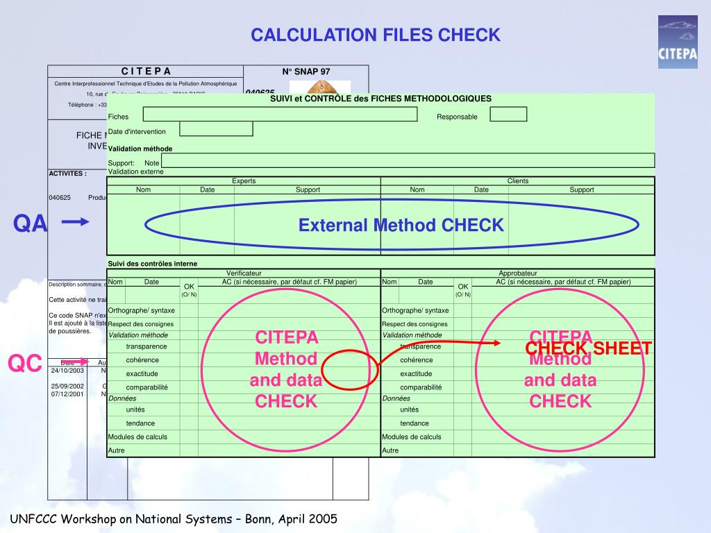Screen dimensions: 711x533
Task: Click the Support Note input field
Action: pos(408,160)
